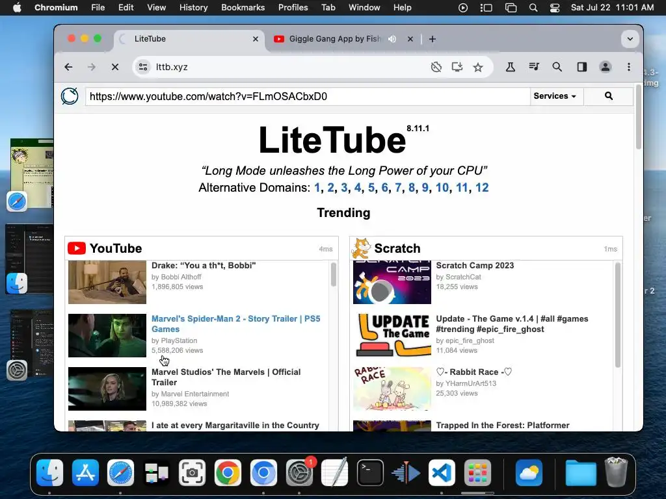Click the lttb.xyz address bar
The height and width of the screenshot is (499, 666).
(x=289, y=67)
